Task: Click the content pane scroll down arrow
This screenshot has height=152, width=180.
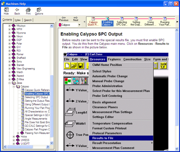Action: point(177,149)
